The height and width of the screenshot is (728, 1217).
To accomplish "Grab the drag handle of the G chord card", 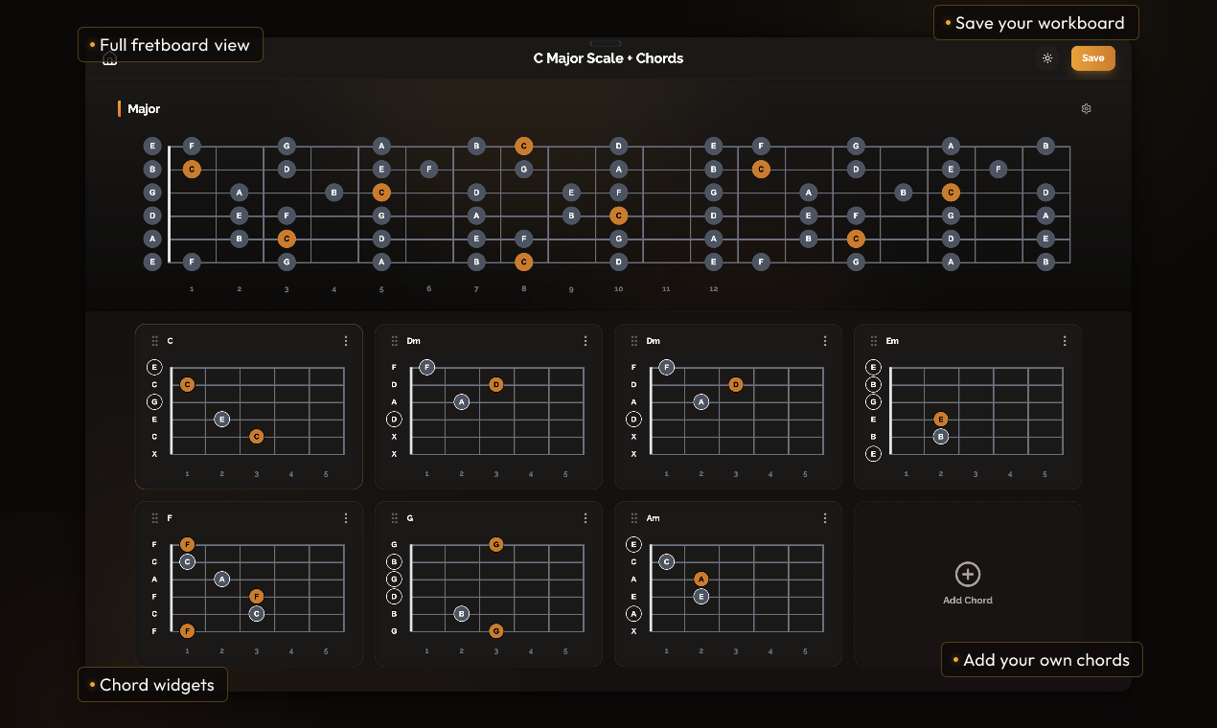I will coord(395,518).
